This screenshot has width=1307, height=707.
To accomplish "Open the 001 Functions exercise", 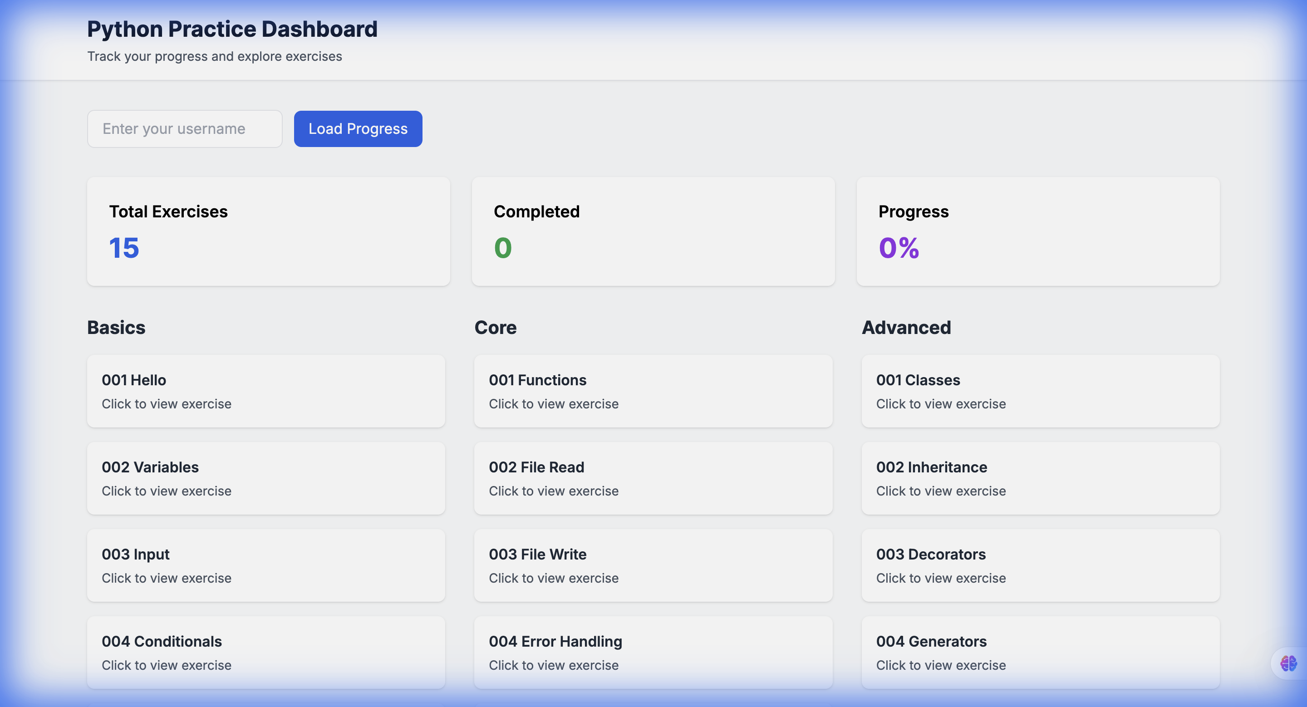I will 653,391.
